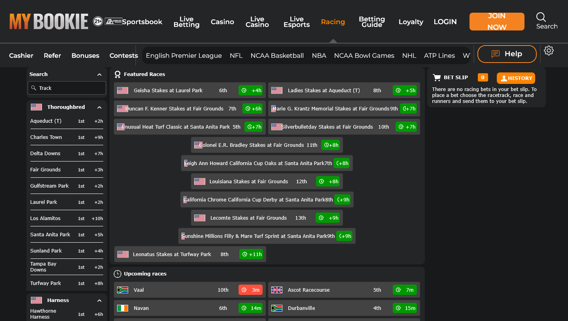
Task: Click the bet slip count badge
Action: (483, 78)
